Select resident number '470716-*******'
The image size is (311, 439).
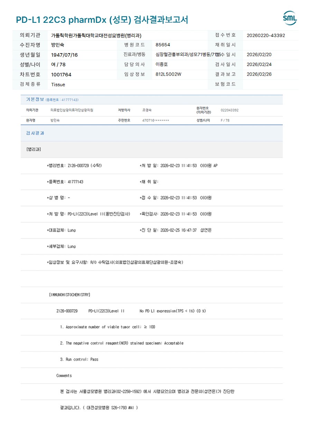click(155, 121)
